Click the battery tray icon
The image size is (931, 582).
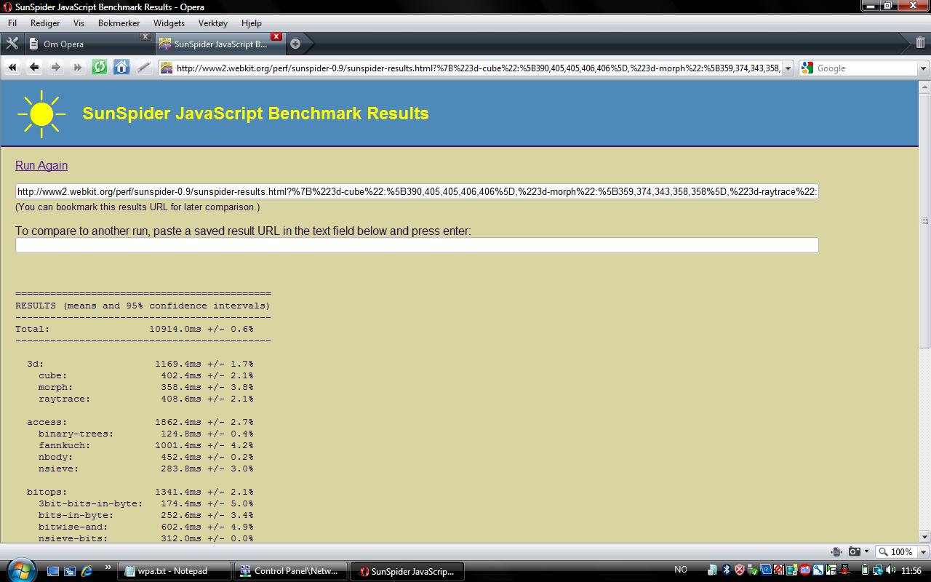click(x=865, y=570)
